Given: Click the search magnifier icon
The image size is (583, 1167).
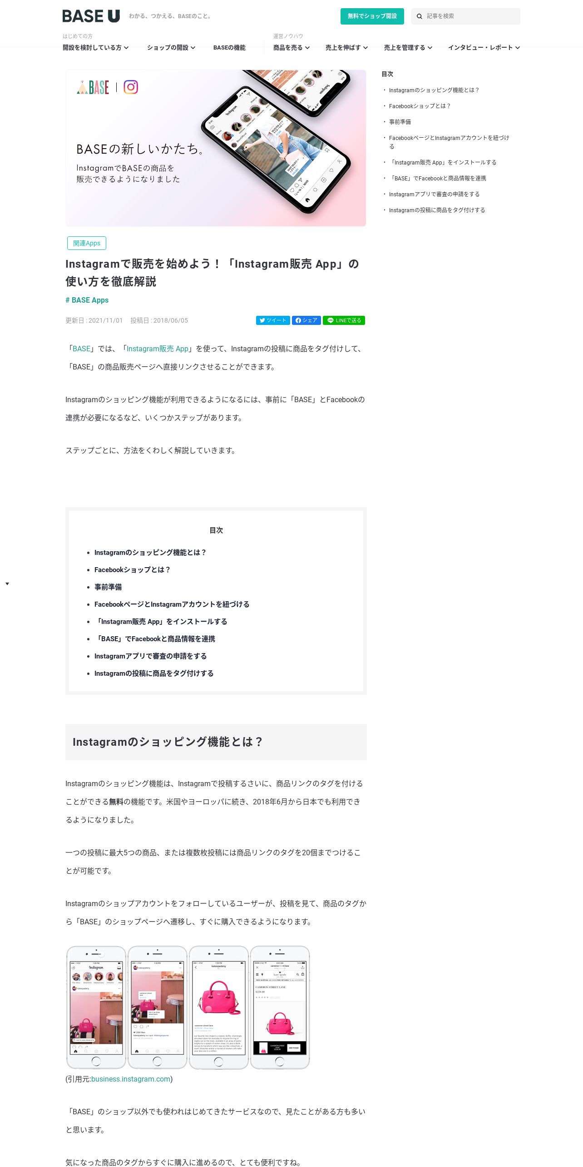Looking at the screenshot, I should point(420,16).
